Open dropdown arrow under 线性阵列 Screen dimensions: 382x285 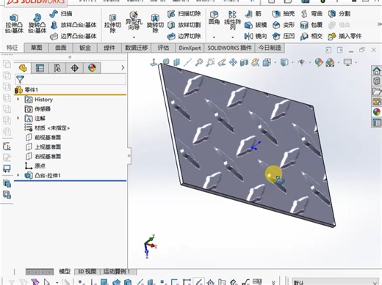coord(232,37)
